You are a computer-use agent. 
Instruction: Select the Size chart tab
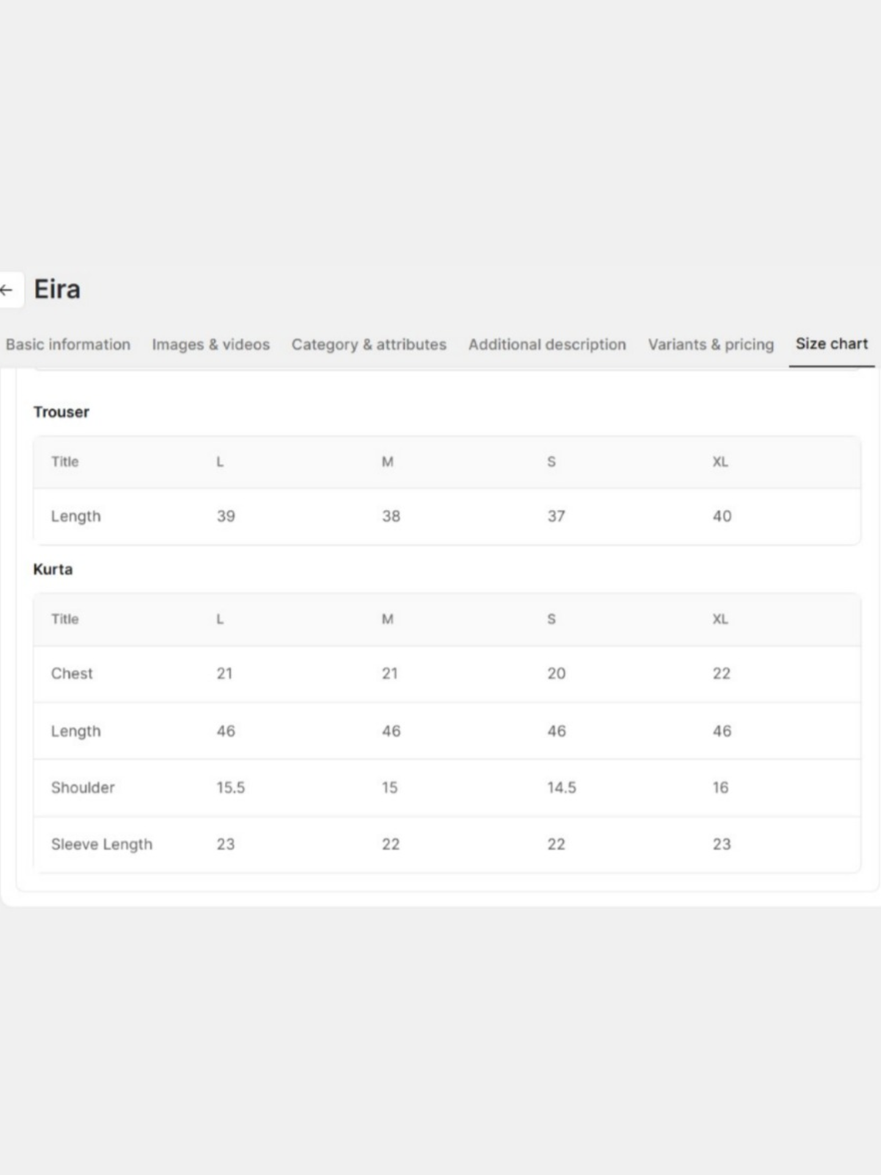832,344
